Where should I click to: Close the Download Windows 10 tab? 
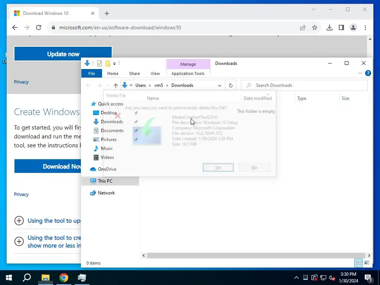point(92,13)
